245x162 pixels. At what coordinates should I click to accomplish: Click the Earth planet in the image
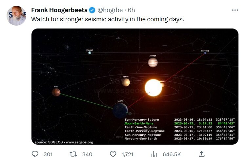[x=120, y=110]
